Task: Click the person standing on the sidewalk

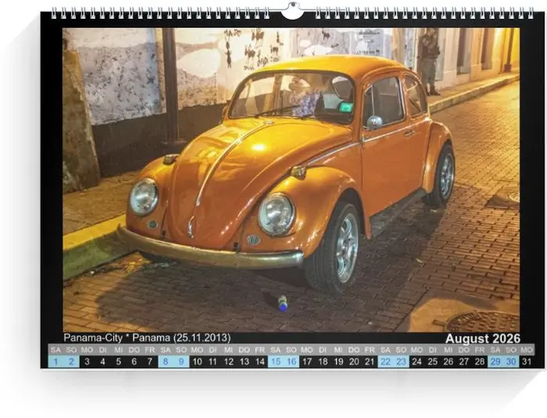Action: pos(428,59)
